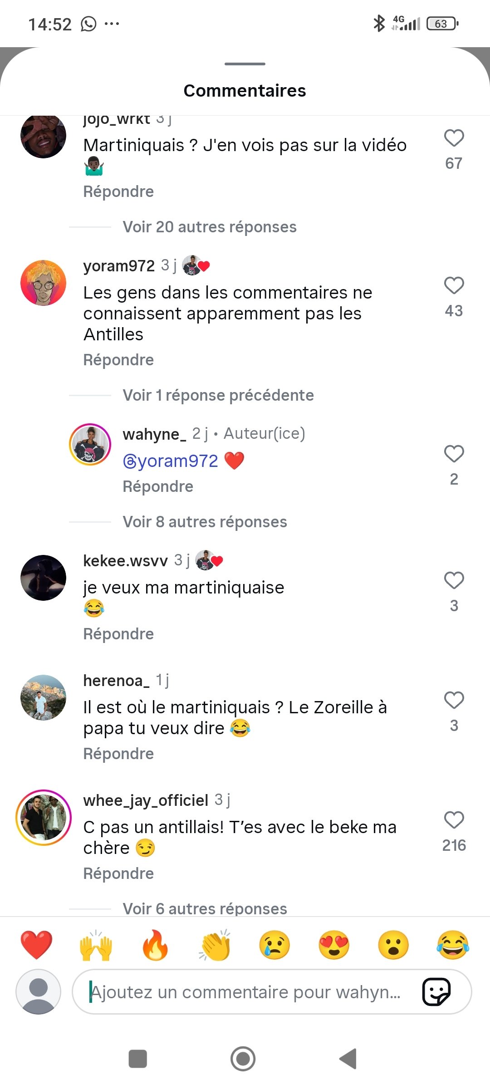Tap the laughing tears emoji reaction
The height and width of the screenshot is (1089, 490).
click(x=453, y=945)
